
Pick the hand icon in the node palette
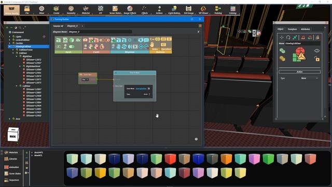[x=152, y=45]
